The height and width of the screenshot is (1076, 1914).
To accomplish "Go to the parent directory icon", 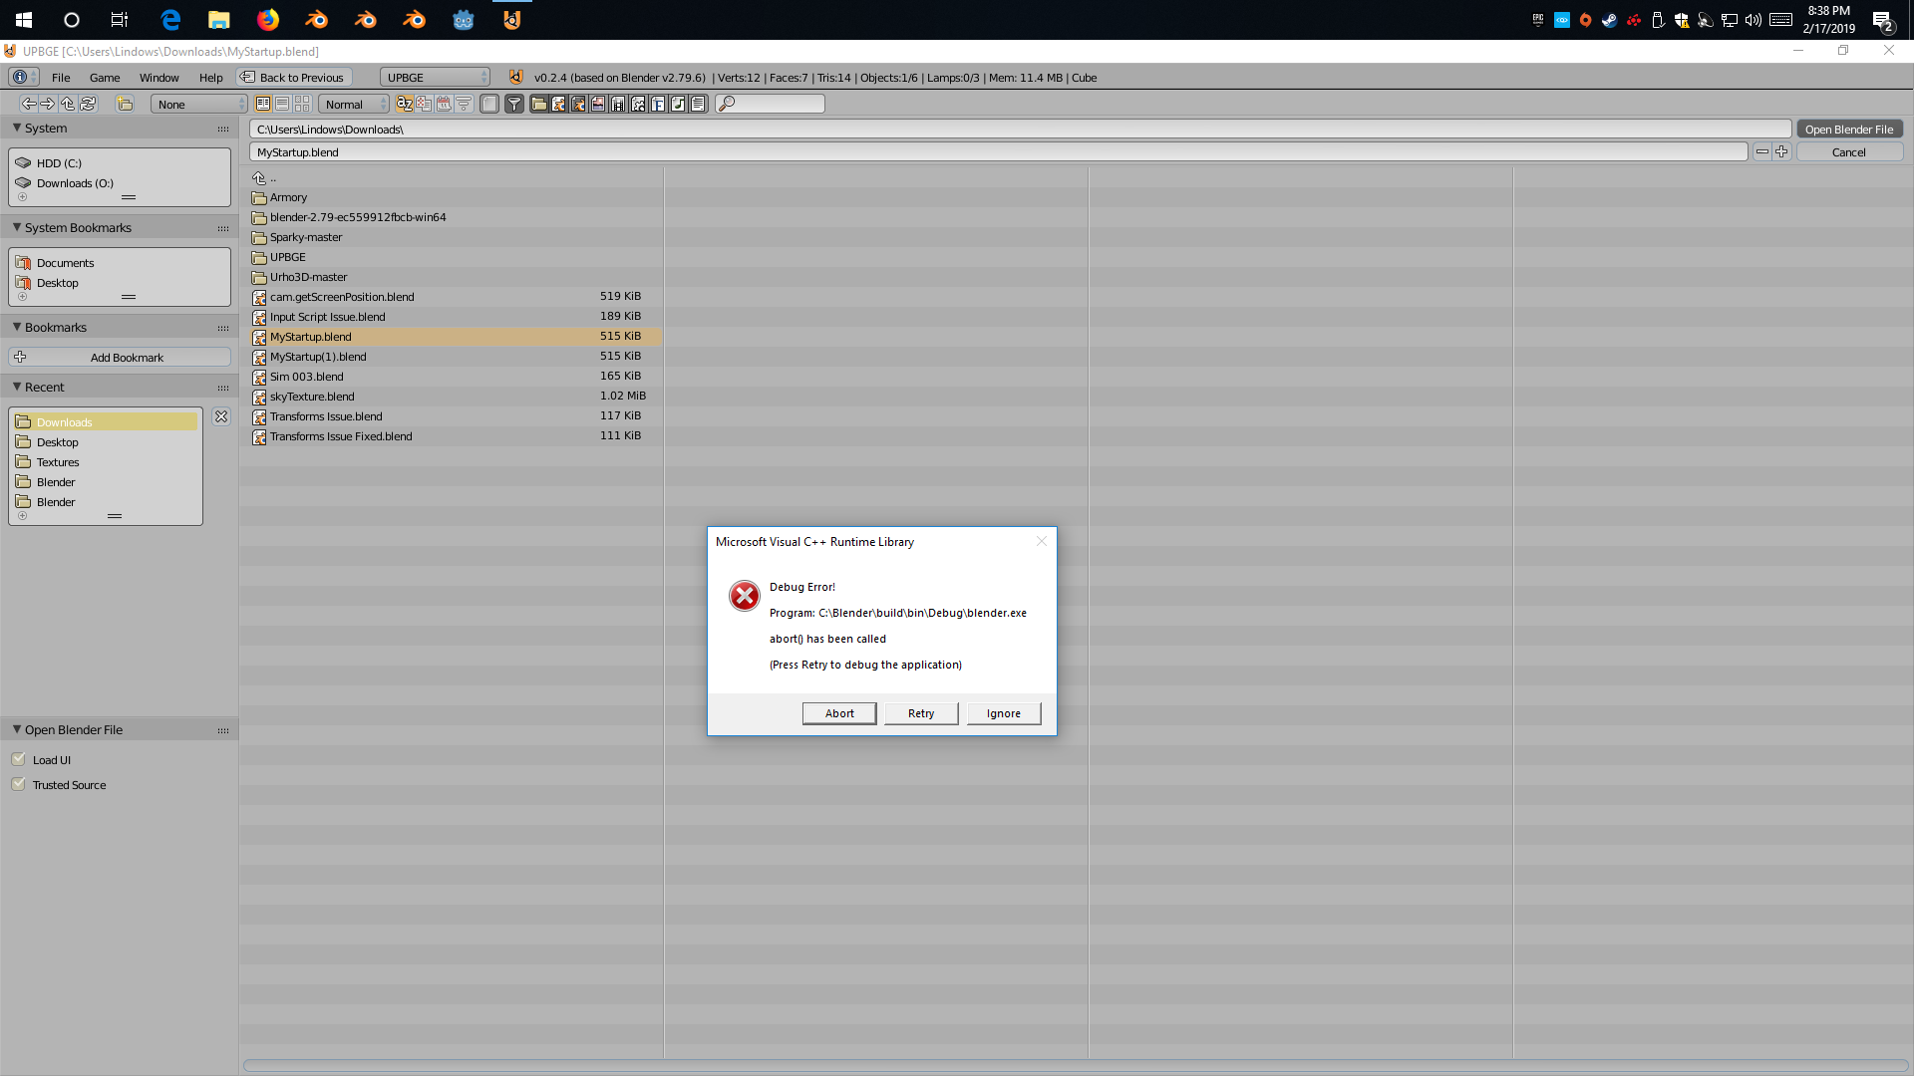I will pos(68,104).
